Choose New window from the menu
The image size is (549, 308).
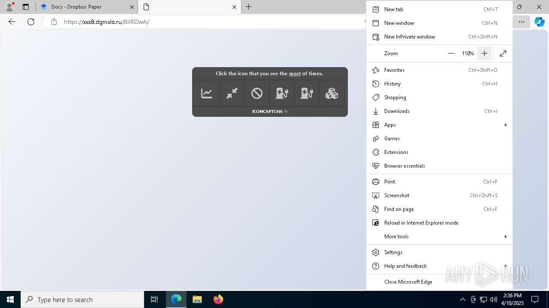[x=440, y=23]
